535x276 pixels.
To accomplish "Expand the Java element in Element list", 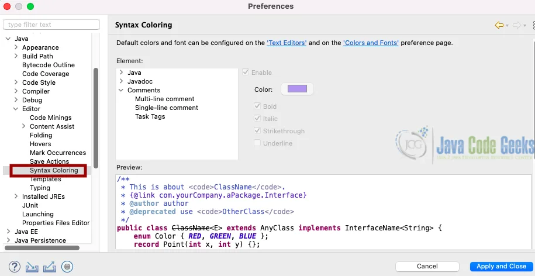I will pyautogui.click(x=121, y=73).
